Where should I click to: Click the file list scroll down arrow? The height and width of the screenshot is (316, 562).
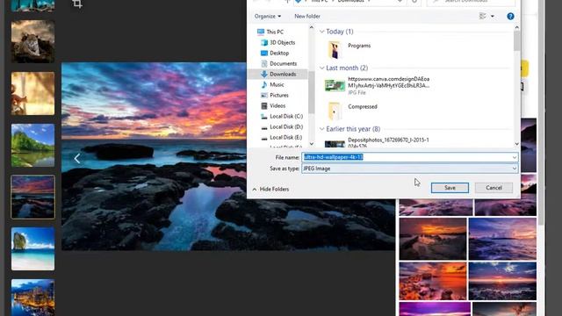pyautogui.click(x=516, y=144)
